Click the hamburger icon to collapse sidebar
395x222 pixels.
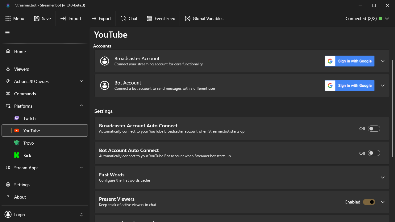click(x=7, y=32)
